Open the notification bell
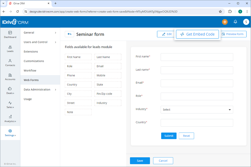Image resolution: width=251 pixels, height=167 pixels. [x=235, y=21]
